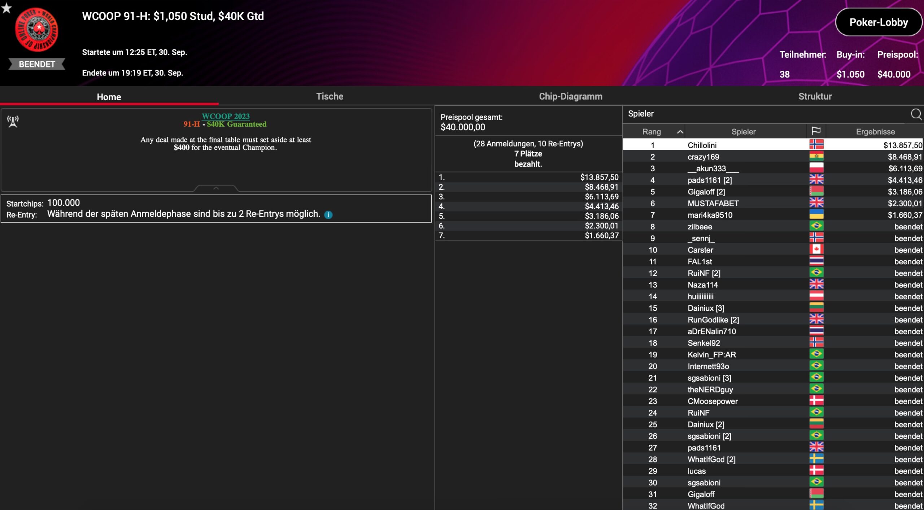Viewport: 924px width, 510px height.
Task: Click CMoosepower's Denmark flag
Action: (816, 401)
